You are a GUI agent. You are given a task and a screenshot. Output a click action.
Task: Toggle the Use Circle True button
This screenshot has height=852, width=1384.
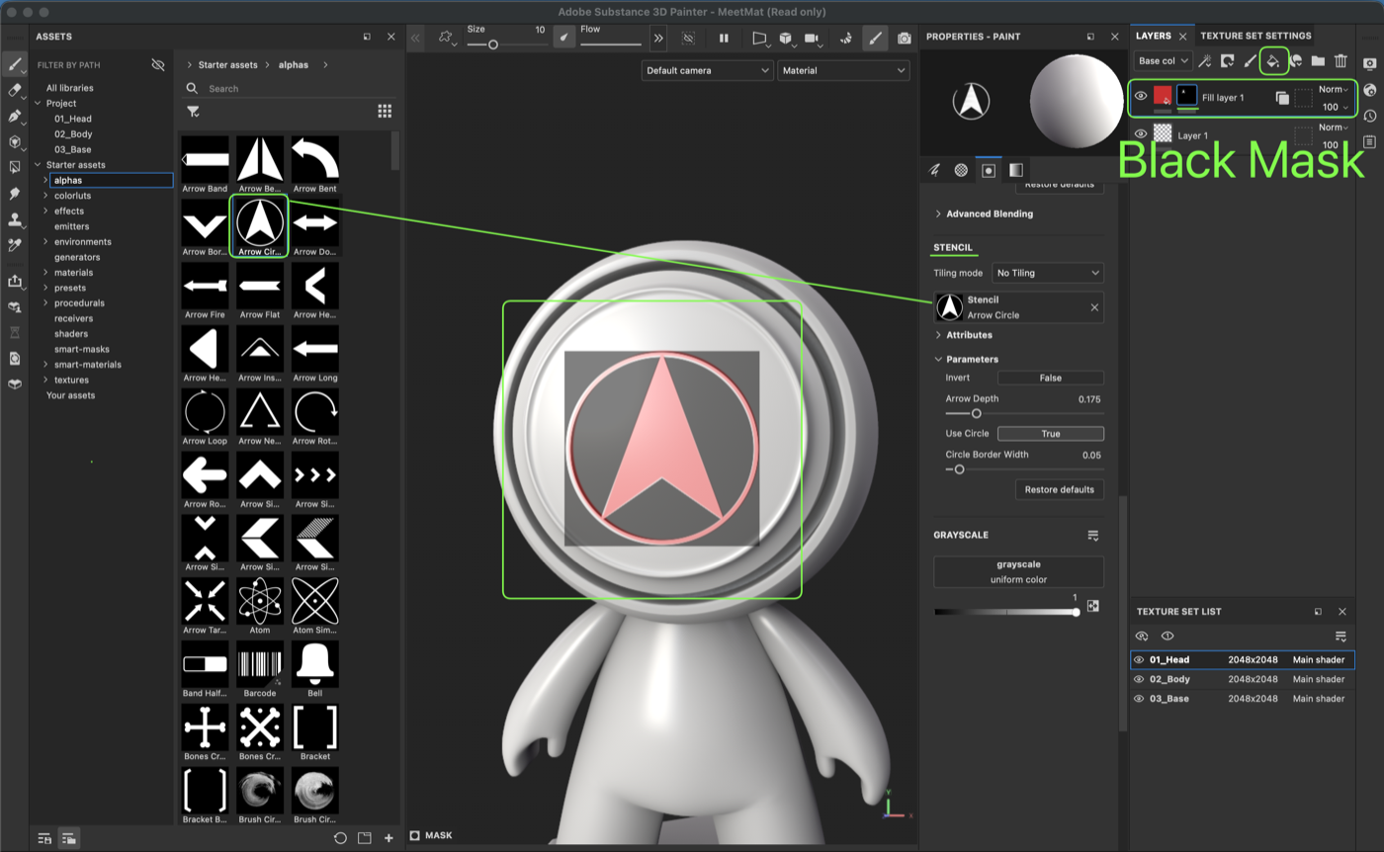tap(1050, 434)
